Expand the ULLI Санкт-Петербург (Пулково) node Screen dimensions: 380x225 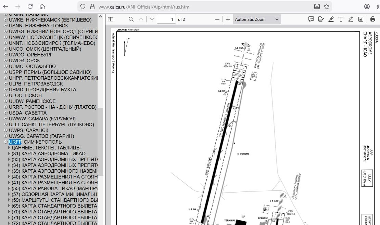tap(5, 124)
